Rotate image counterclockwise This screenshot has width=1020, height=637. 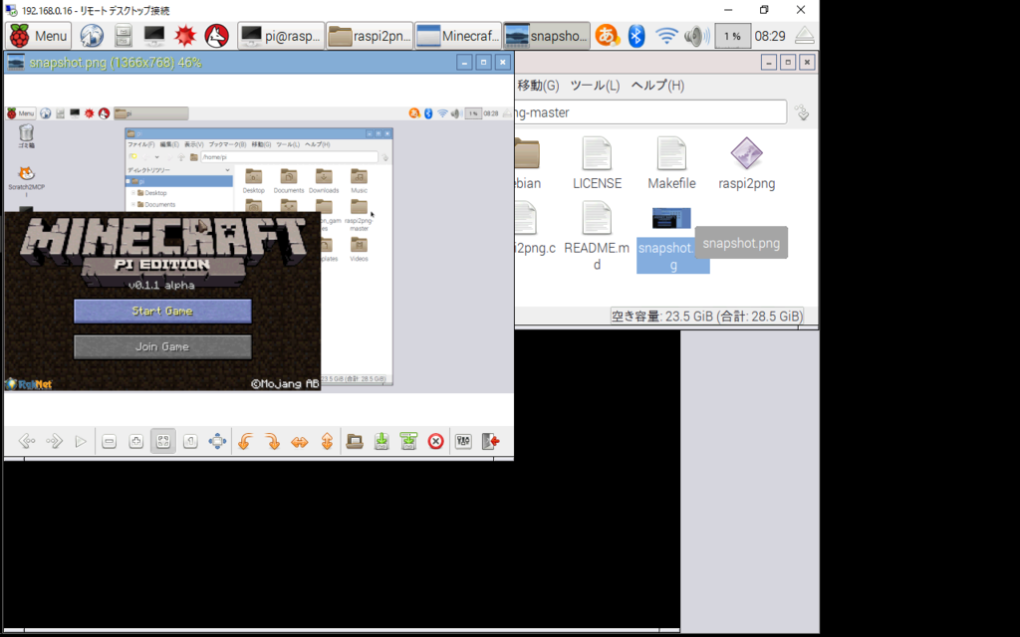pyautogui.click(x=245, y=441)
